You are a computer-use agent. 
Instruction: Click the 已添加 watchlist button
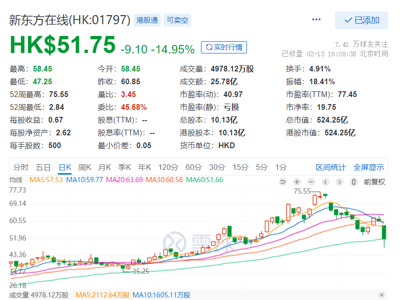[x=362, y=20]
